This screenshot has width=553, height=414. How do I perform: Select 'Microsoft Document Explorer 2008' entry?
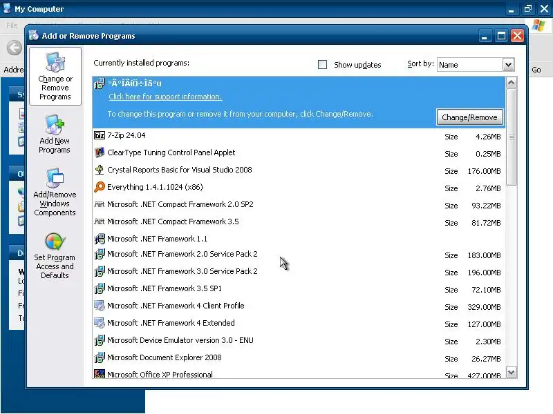tap(165, 357)
